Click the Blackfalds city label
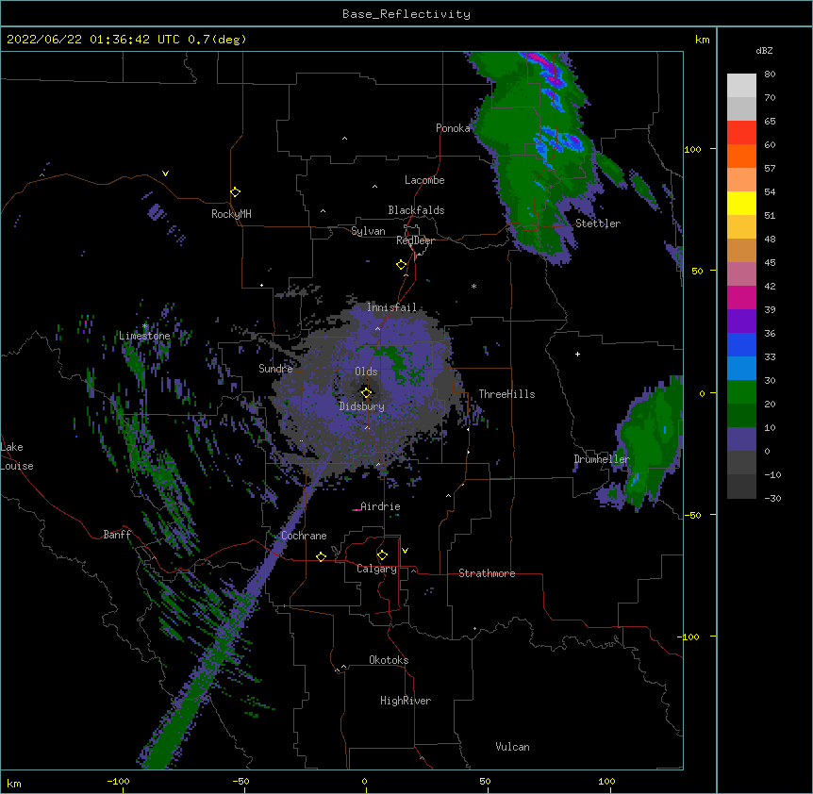Screen dimensions: 813x794 pyautogui.click(x=416, y=210)
